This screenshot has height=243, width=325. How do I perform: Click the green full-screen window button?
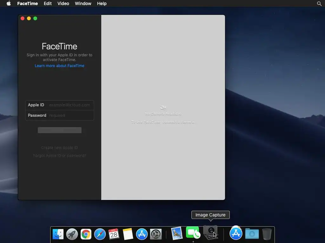[x=35, y=18]
